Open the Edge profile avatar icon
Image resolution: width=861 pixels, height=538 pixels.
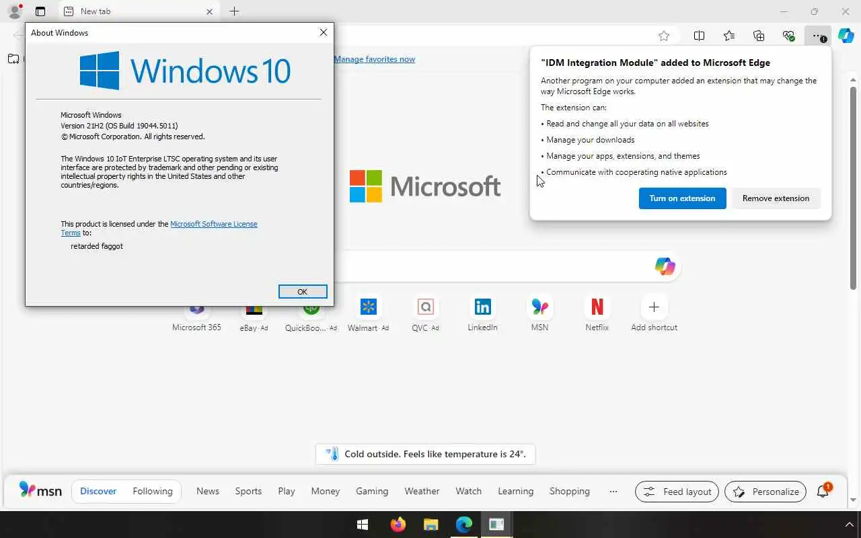point(14,11)
